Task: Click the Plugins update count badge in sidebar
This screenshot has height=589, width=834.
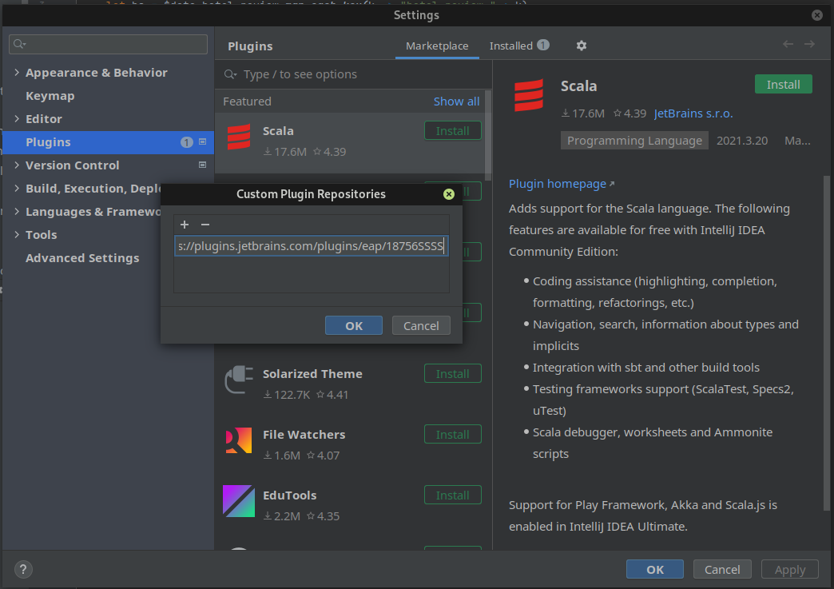Action: pos(186,142)
